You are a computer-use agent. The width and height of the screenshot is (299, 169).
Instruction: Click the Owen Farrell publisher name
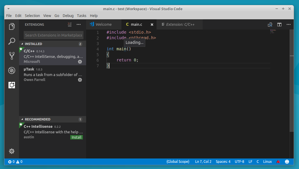click(35, 80)
